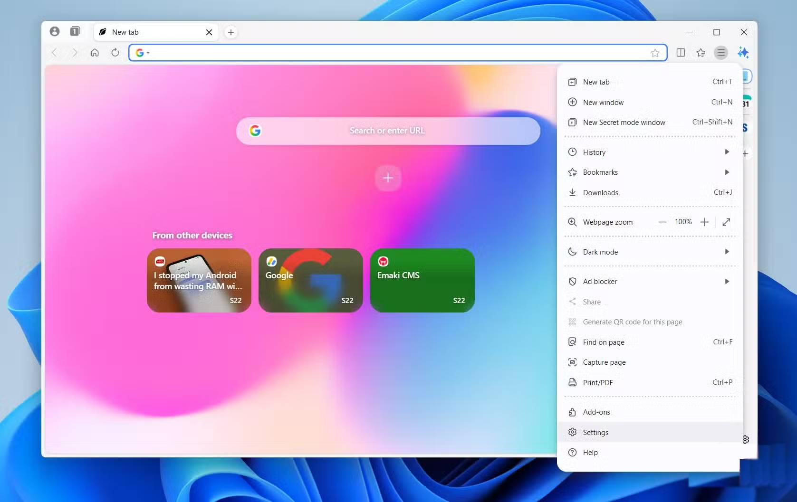Open the Emaki CMS card

pyautogui.click(x=423, y=280)
